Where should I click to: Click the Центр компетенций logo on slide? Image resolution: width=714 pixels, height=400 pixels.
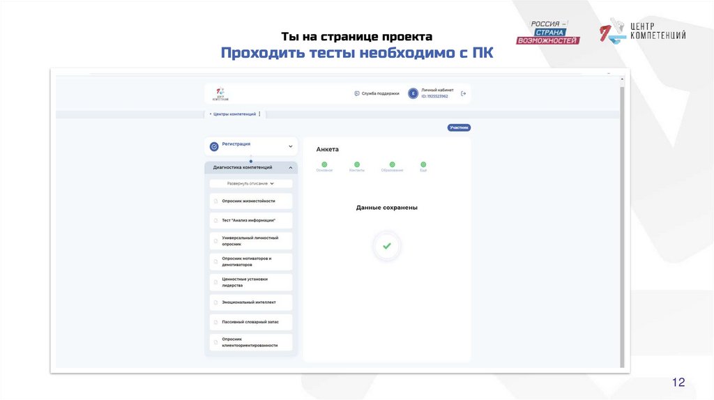pos(642,31)
